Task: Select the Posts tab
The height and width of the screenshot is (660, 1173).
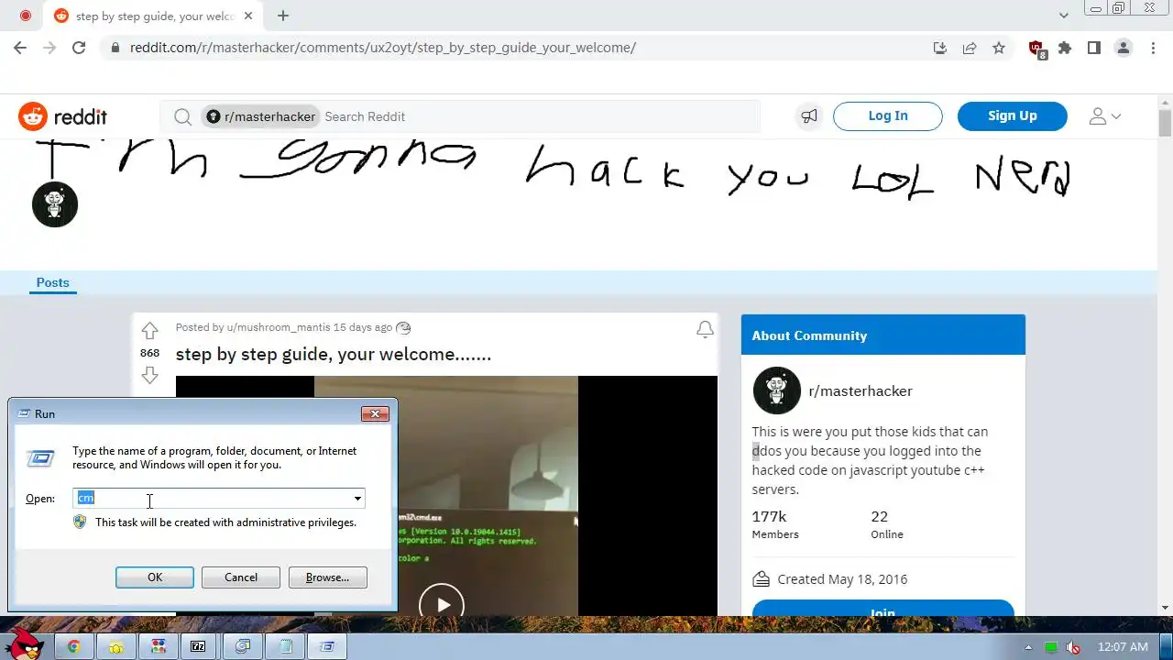Action: (x=52, y=282)
